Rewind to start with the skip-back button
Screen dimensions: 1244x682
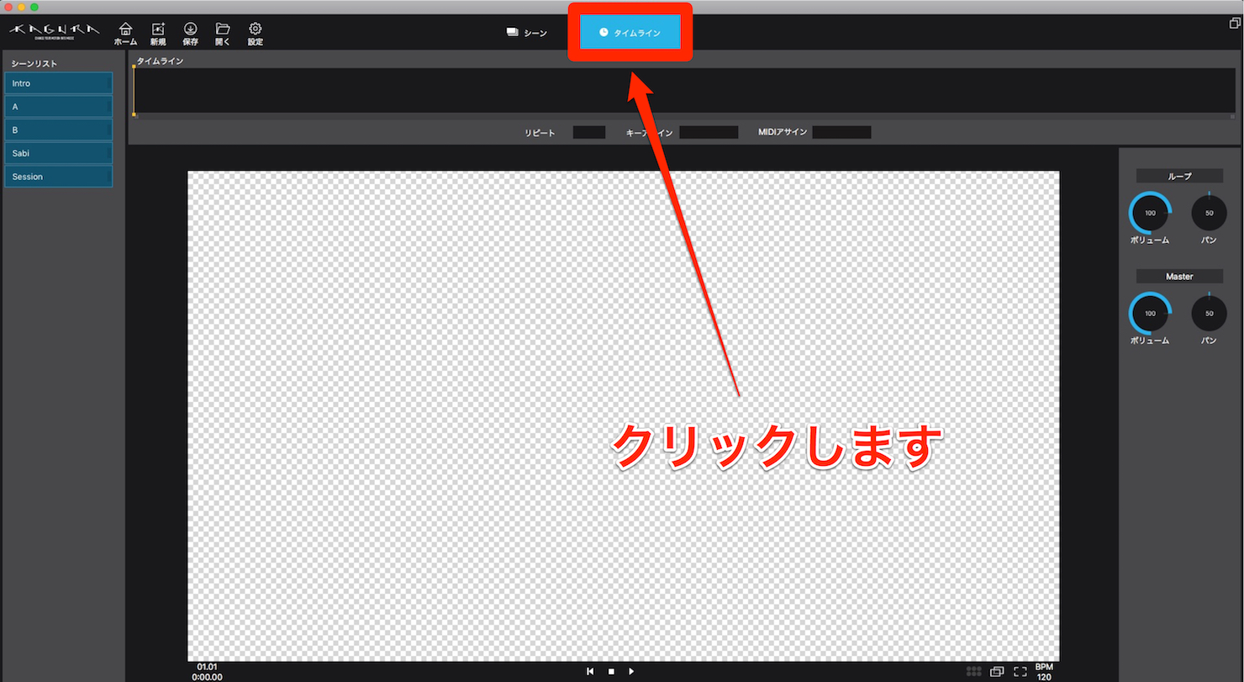590,671
